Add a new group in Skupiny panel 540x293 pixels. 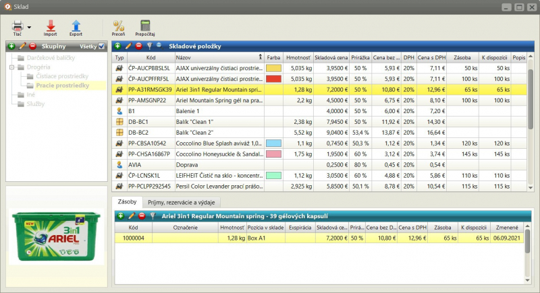(11, 46)
